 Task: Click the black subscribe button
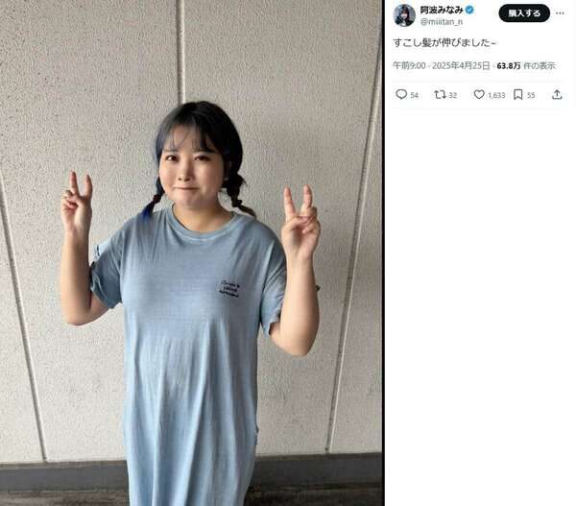pyautogui.click(x=524, y=13)
